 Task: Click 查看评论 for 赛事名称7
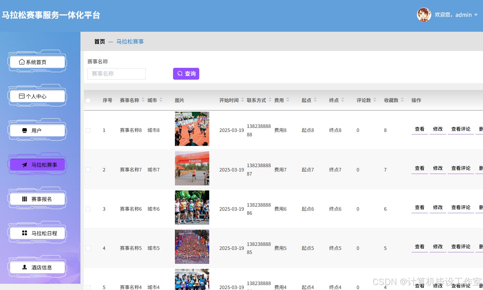[x=461, y=168]
